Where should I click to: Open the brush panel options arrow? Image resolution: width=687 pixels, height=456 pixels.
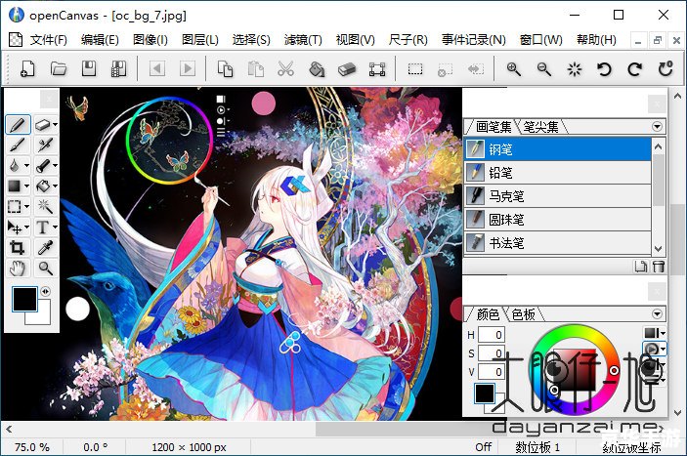pyautogui.click(x=658, y=126)
